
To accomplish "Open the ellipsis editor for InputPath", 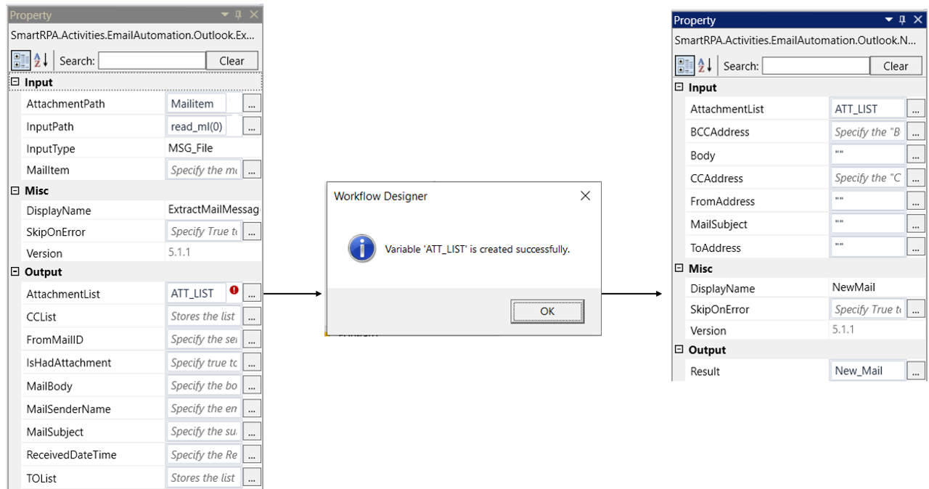I will tap(251, 126).
